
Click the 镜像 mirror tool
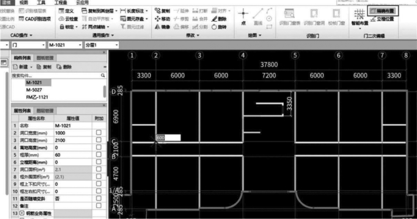pos(162,27)
